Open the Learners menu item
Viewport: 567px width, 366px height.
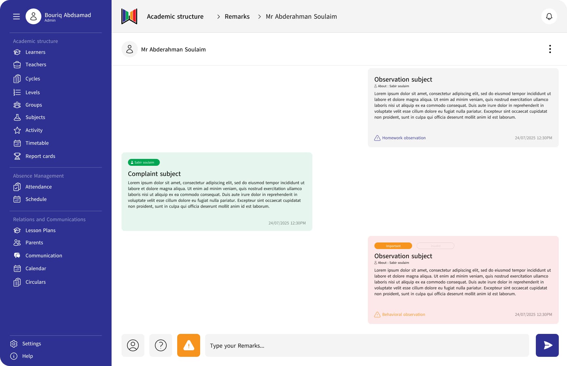[35, 52]
